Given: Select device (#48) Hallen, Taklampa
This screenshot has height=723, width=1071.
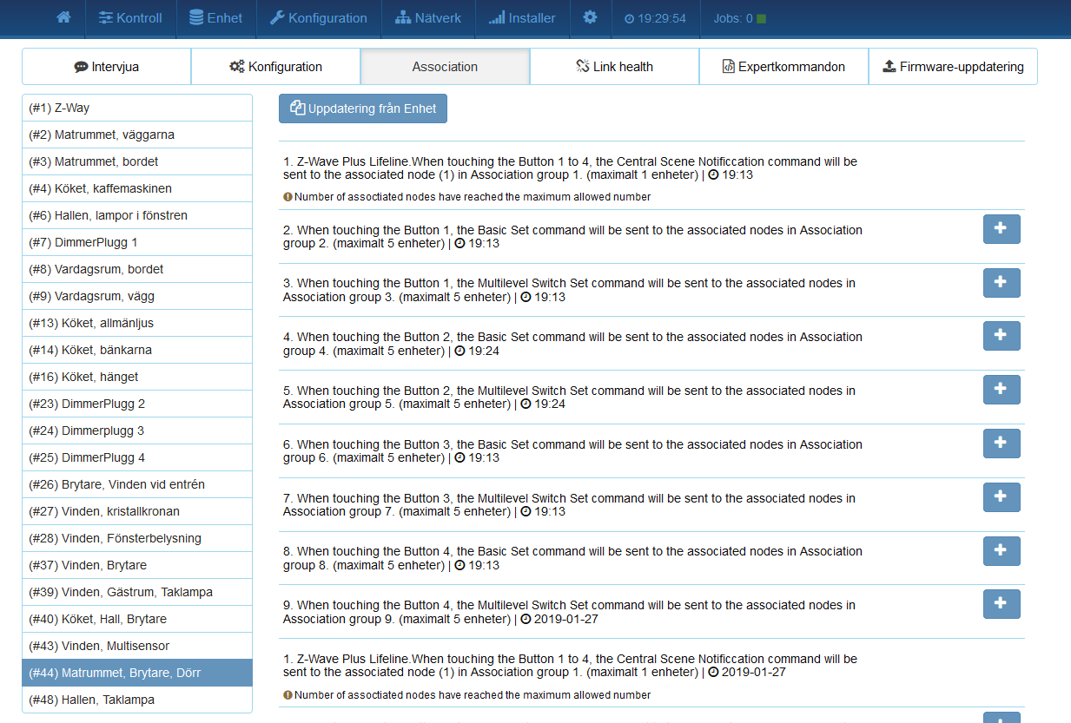Looking at the screenshot, I should 136,699.
